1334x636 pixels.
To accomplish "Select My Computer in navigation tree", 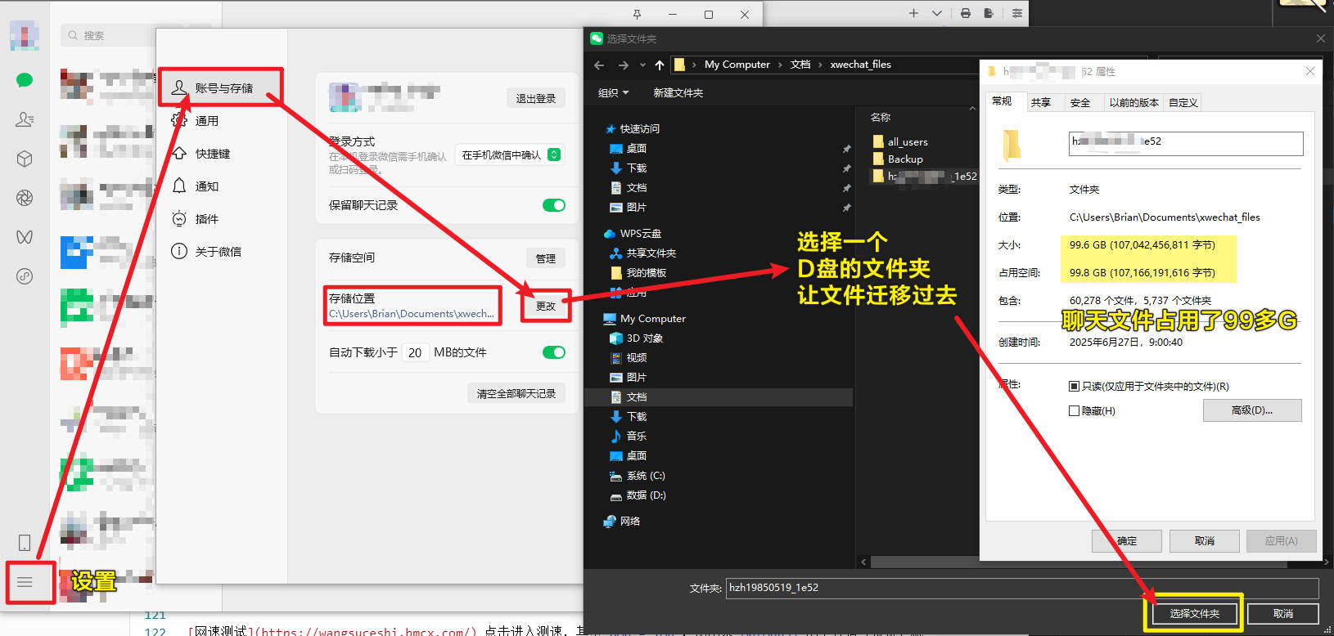I will click(653, 319).
